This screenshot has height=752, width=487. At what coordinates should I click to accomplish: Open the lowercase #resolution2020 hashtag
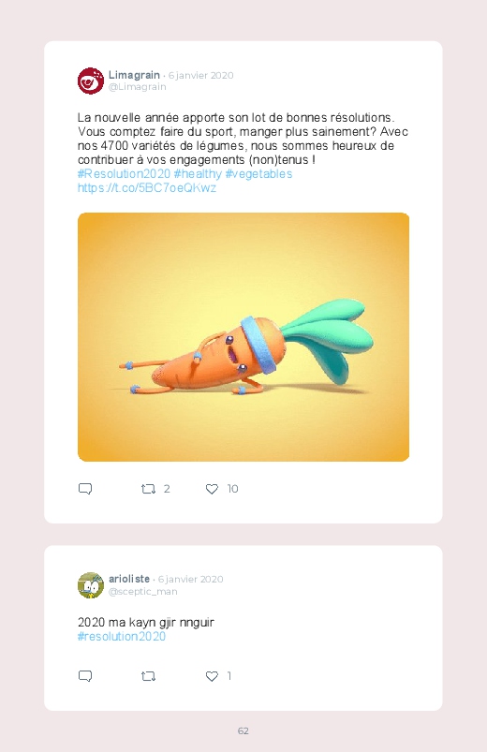(x=122, y=637)
